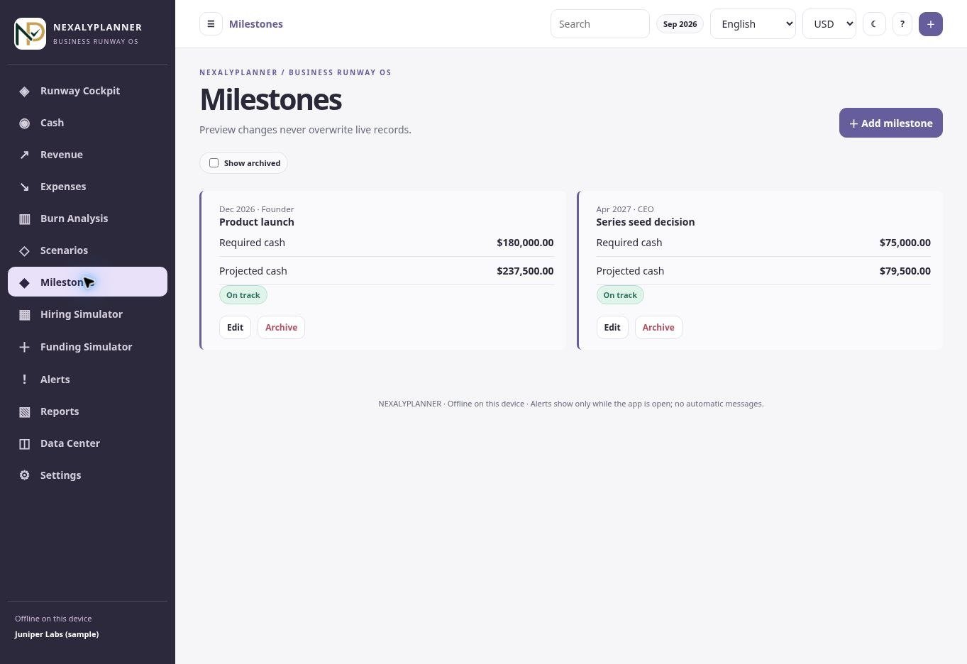Screen dimensions: 967x664
Task: Archive the Series seed decision milestone
Action: [658, 328]
